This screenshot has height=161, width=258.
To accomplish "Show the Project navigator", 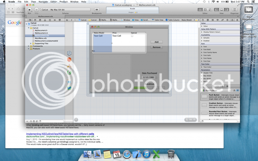I will click(30, 20).
